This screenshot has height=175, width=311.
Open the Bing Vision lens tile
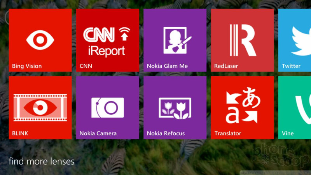40,40
